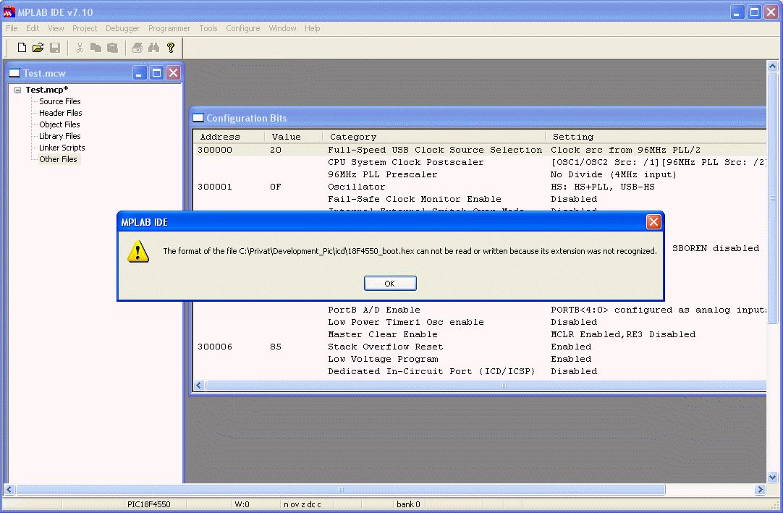Collapse the Test.mcp project tree
This screenshot has width=783, height=513.
tap(18, 90)
